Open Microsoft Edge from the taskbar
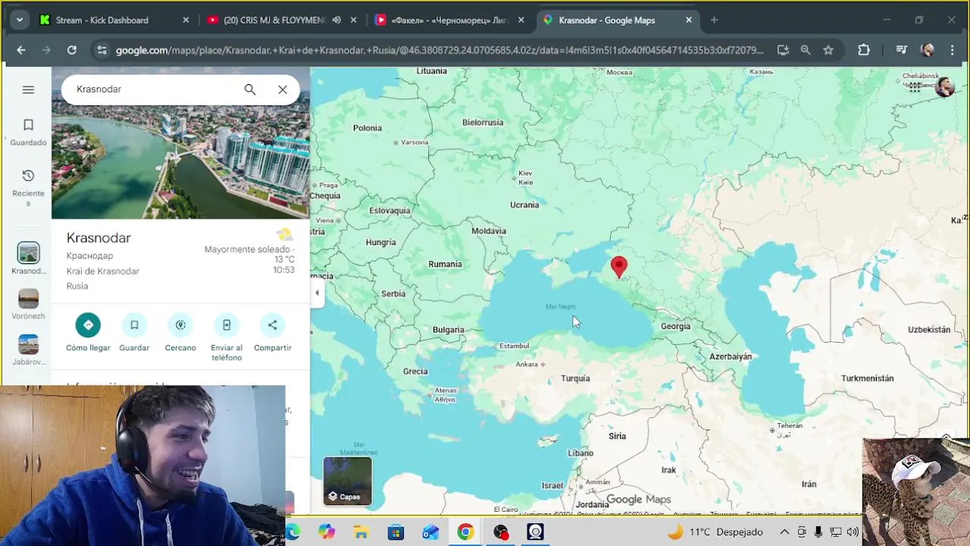Image resolution: width=970 pixels, height=546 pixels. pyautogui.click(x=293, y=532)
